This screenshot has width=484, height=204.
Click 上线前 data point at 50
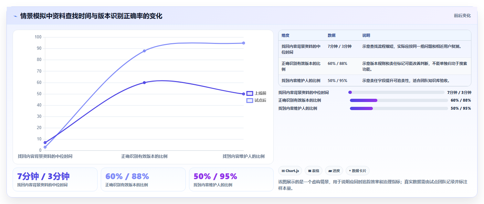(244, 94)
